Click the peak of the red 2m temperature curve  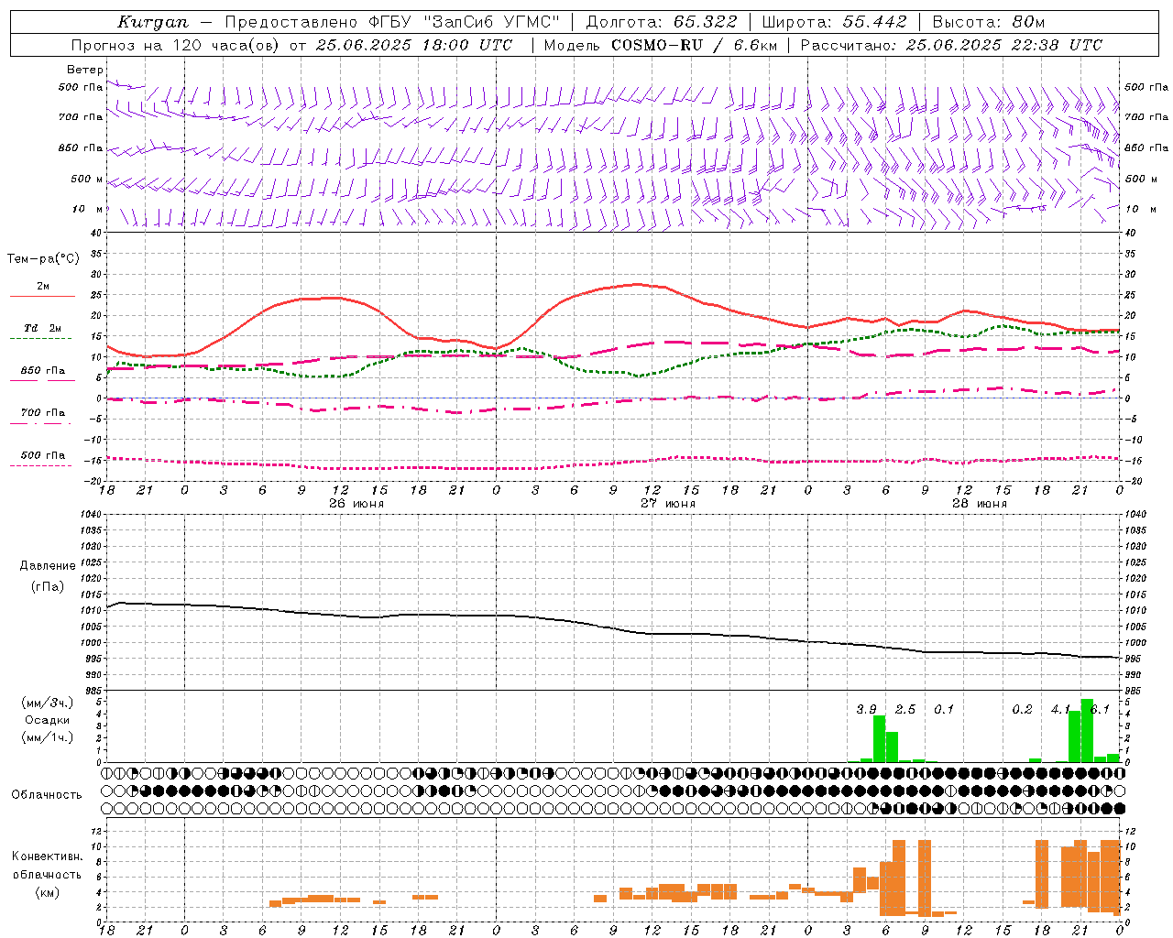pyautogui.click(x=637, y=284)
